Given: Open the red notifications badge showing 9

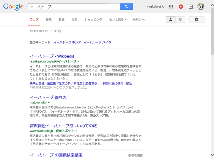Looking at the screenshot, I should pos(181,7).
